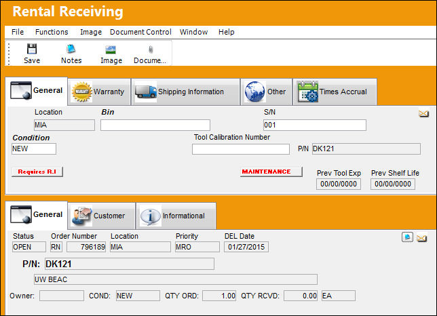Click the Requires R.I button
437x316 pixels.
[37, 172]
